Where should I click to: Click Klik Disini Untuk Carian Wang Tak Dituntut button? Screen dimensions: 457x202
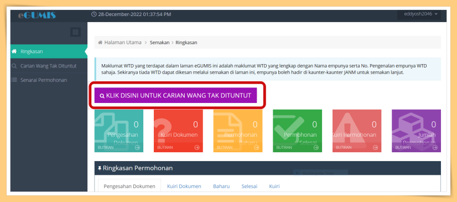(x=175, y=95)
